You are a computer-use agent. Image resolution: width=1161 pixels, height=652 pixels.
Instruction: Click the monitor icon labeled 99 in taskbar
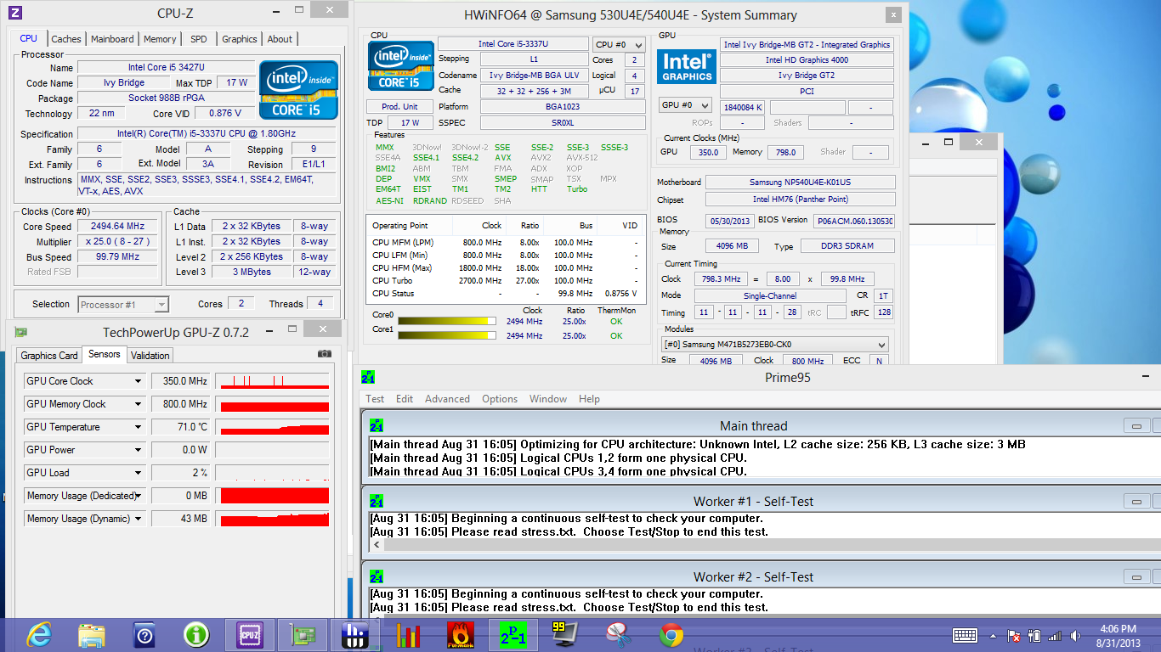564,633
